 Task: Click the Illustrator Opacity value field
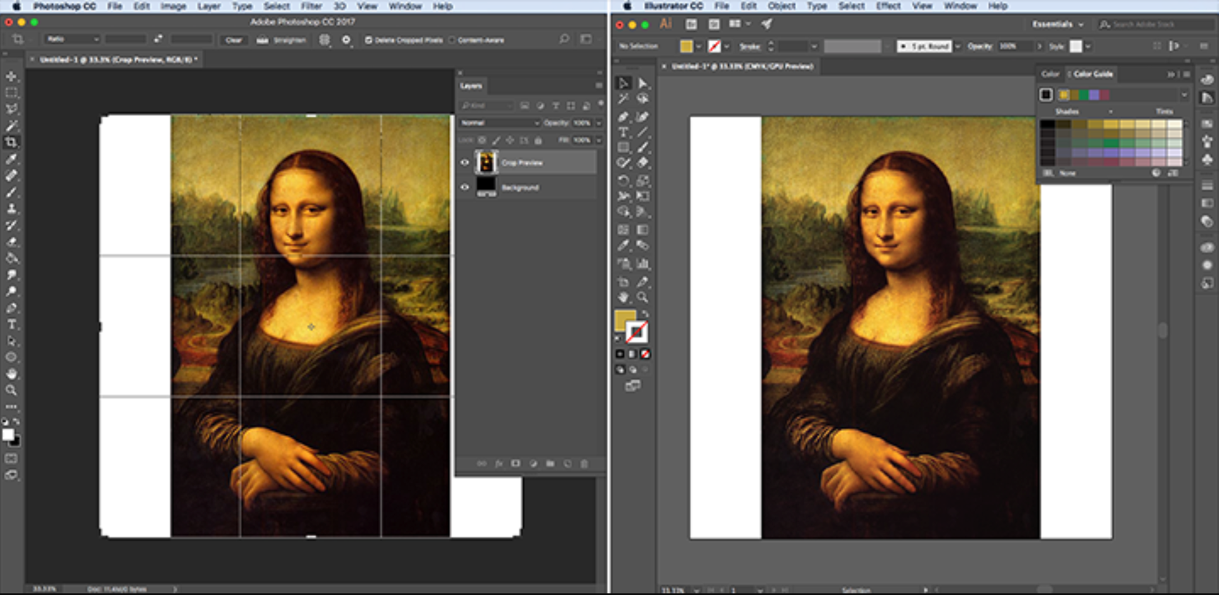click(x=1015, y=46)
